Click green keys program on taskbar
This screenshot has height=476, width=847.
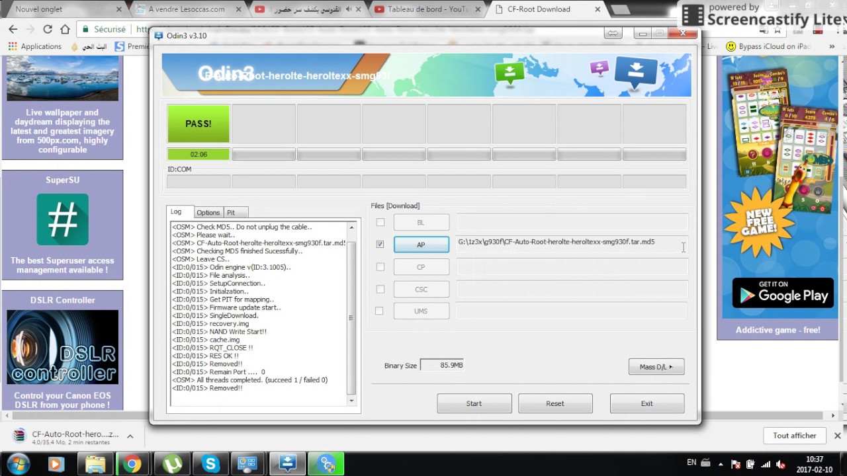click(x=326, y=464)
